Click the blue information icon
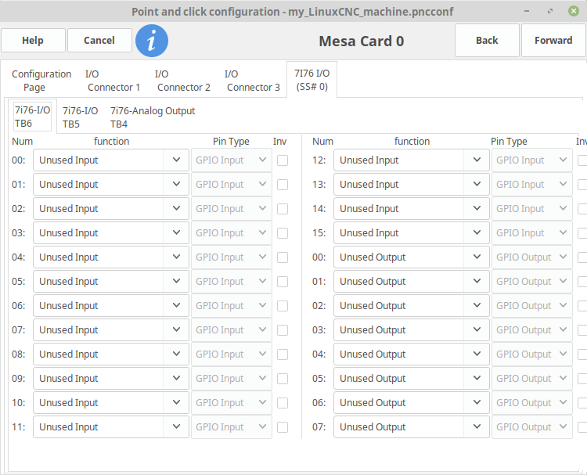 [152, 41]
